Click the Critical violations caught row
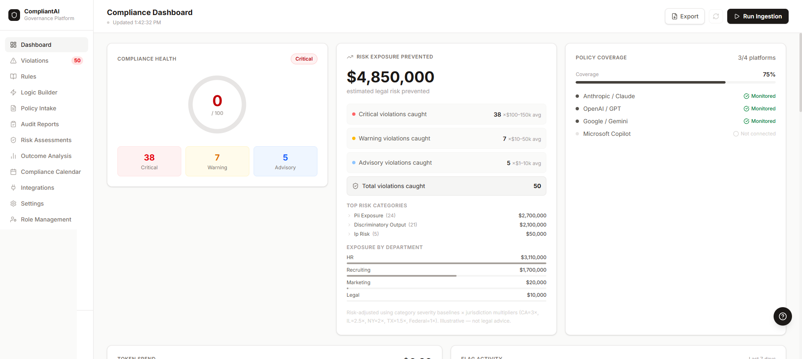The image size is (802, 359). click(447, 114)
